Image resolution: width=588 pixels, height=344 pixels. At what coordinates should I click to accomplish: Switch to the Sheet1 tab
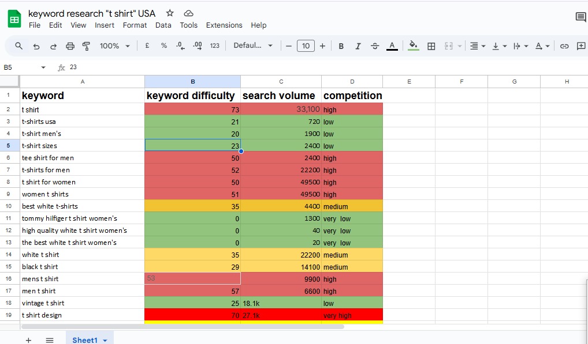pyautogui.click(x=85, y=340)
